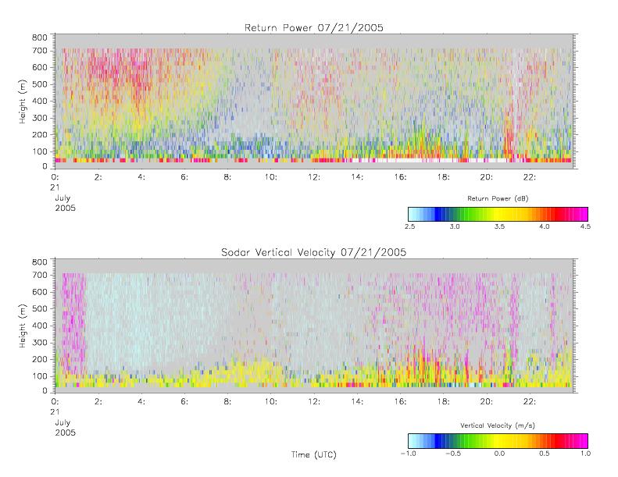Click the '20:' time tick under Vertical Velocity plot
618x477 pixels.
pos(487,401)
